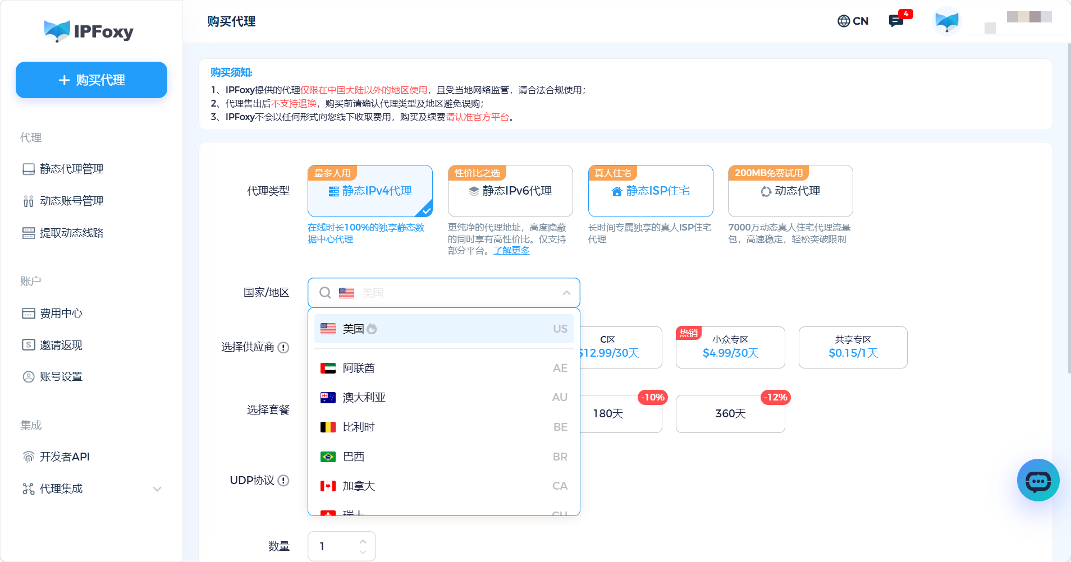The image size is (1071, 562).
Task: Select the 动态代理 proxy type
Action: (790, 191)
